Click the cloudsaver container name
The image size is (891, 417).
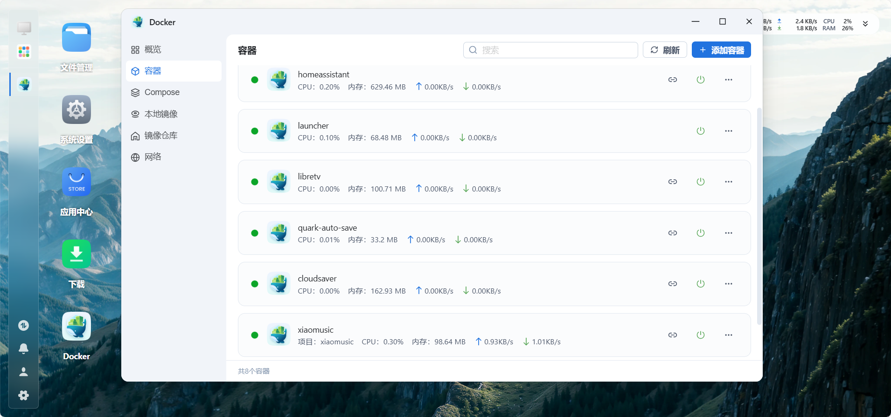[317, 279]
